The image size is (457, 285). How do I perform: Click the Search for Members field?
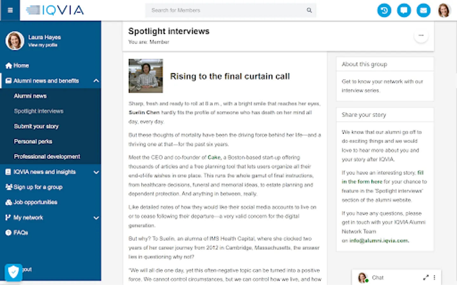pos(231,10)
